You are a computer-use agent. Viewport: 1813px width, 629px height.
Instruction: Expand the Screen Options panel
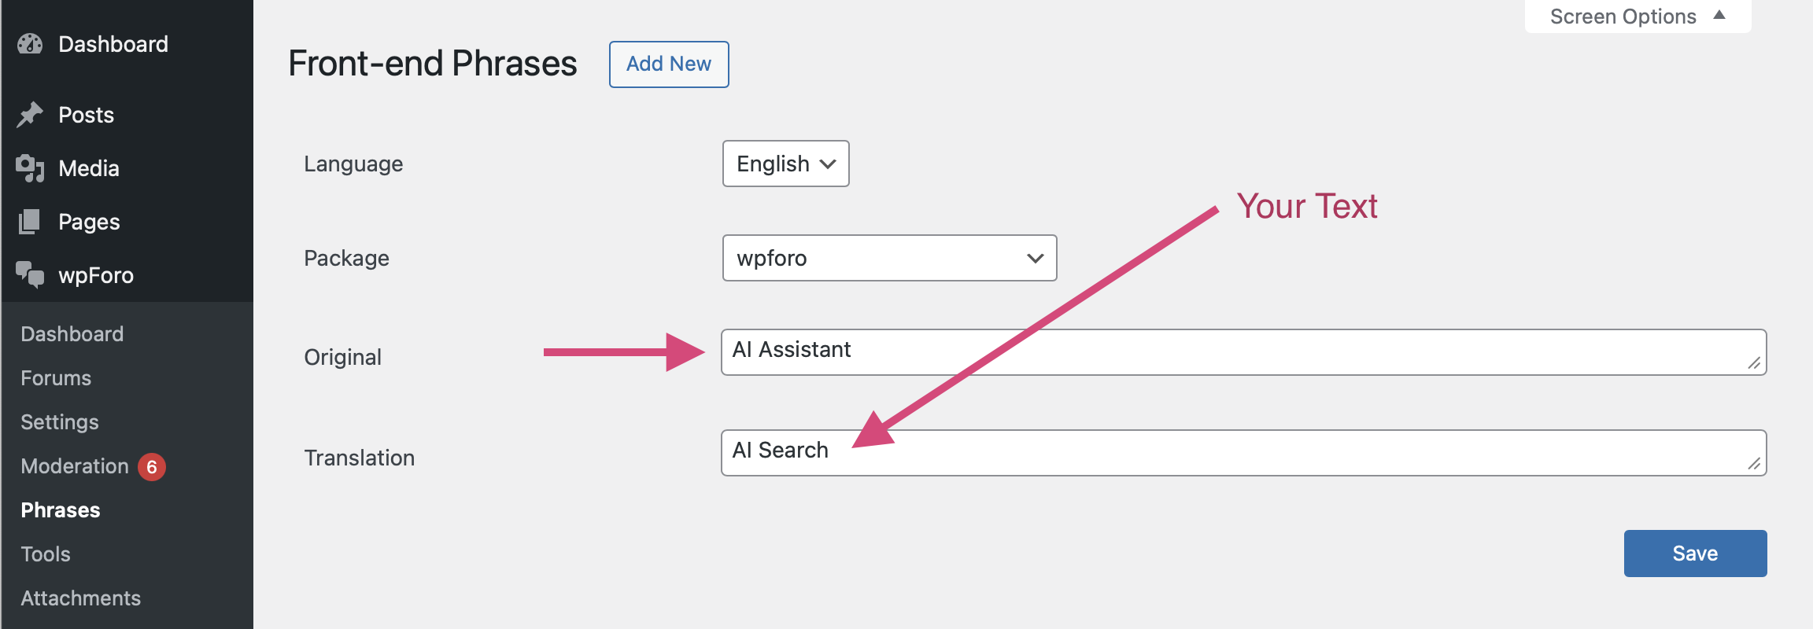pyautogui.click(x=1638, y=17)
